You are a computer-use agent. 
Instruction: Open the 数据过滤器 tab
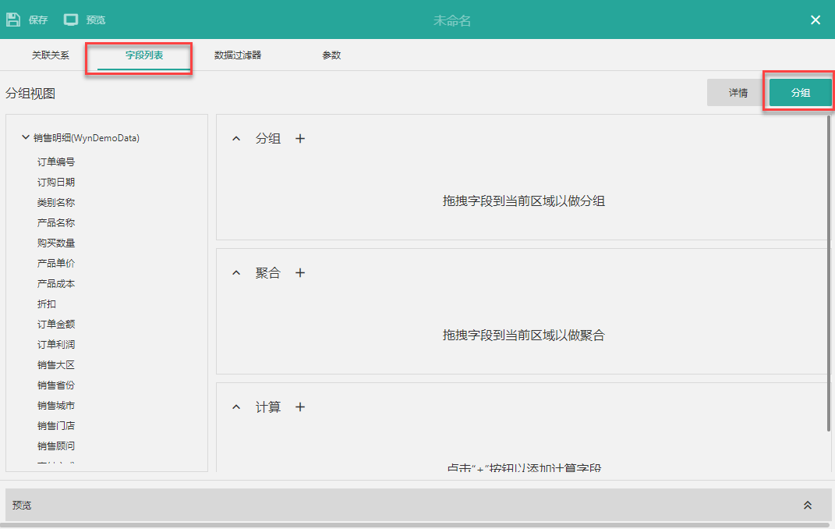pyautogui.click(x=238, y=55)
